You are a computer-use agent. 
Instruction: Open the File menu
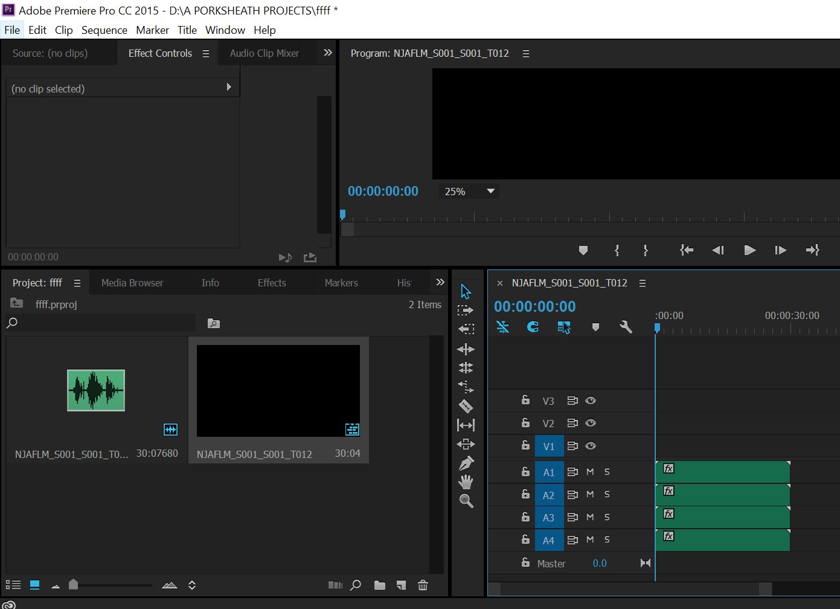point(12,30)
